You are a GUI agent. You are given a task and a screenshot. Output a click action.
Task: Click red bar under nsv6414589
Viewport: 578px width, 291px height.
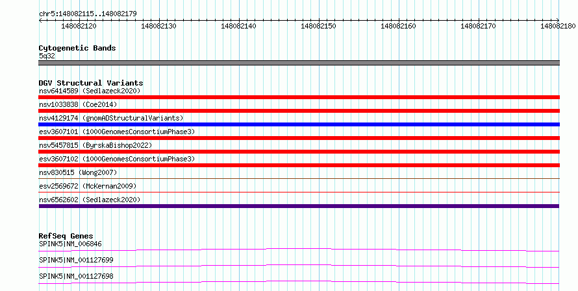point(299,97)
